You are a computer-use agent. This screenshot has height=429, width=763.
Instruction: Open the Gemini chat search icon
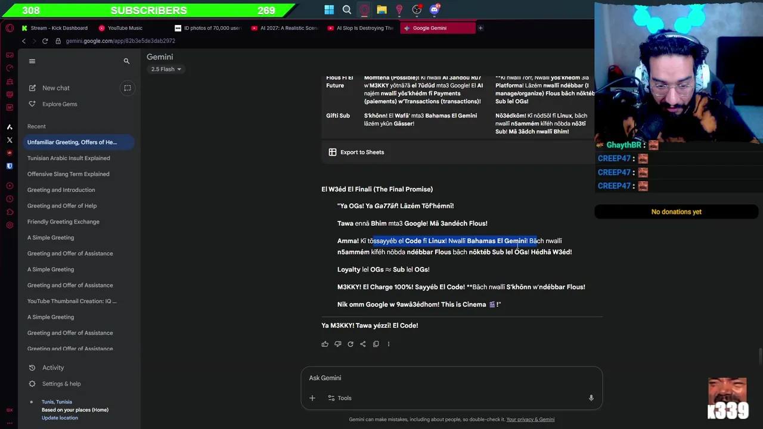(x=126, y=61)
